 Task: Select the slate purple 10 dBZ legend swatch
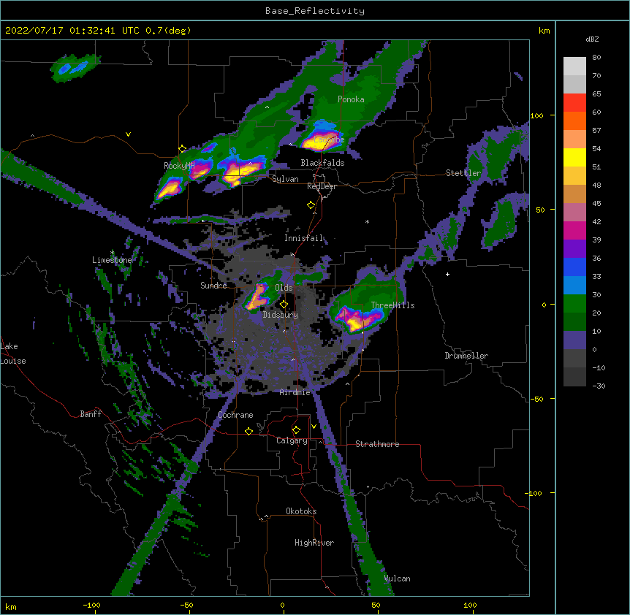pos(574,340)
